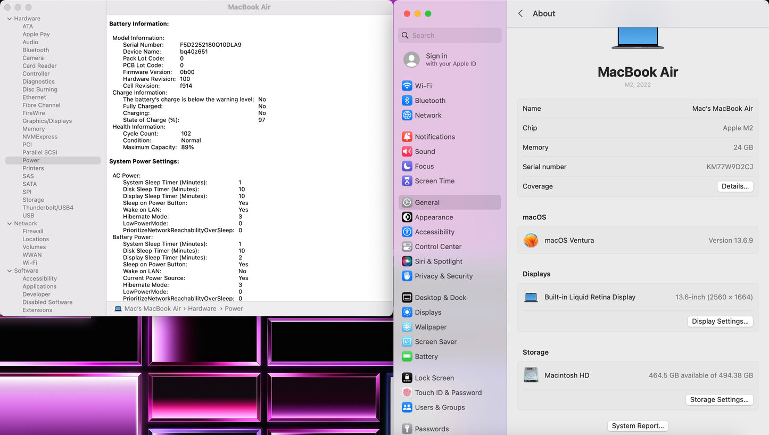The width and height of the screenshot is (769, 435).
Task: Select the Focus moon icon
Action: [x=407, y=166]
